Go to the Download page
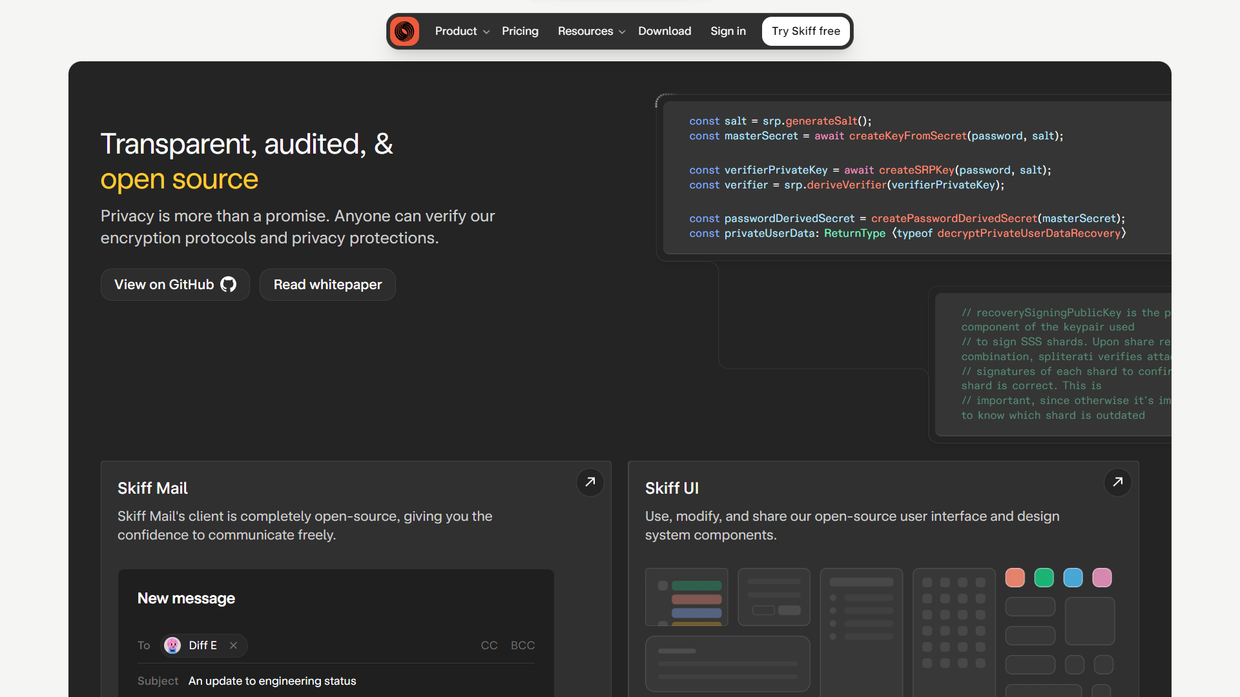The image size is (1240, 697). (x=665, y=31)
